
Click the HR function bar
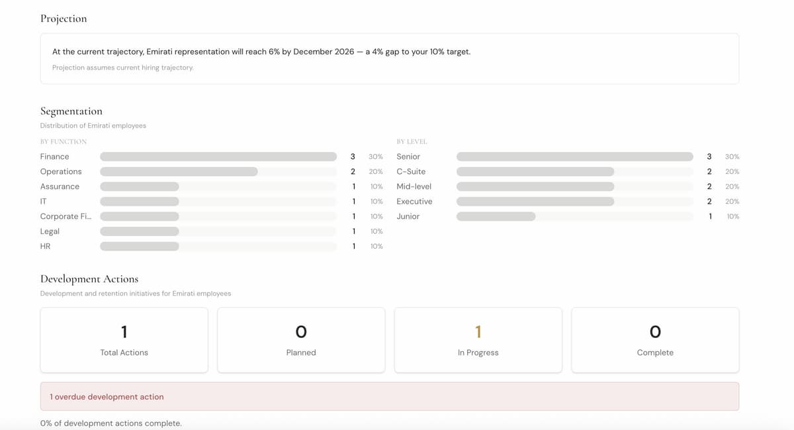pos(218,246)
